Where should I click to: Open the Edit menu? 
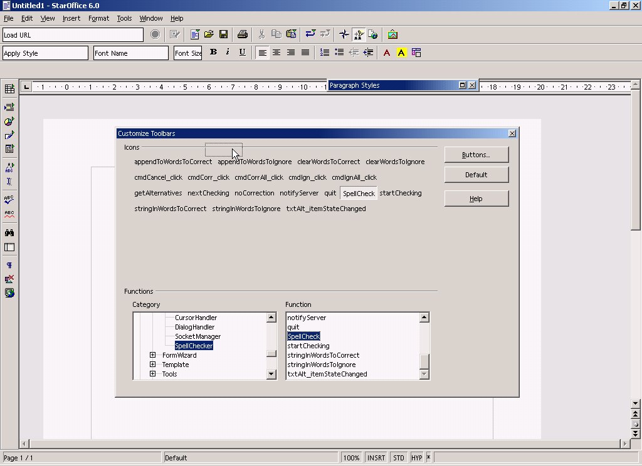tap(27, 18)
